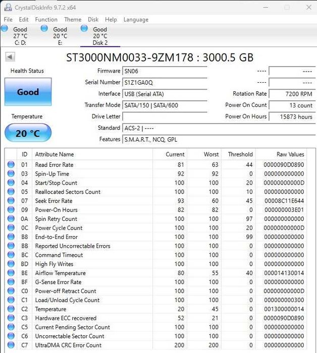
Task: Click the Current column header
Action: (170, 154)
